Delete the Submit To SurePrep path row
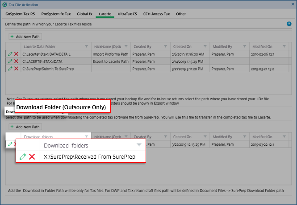This screenshot has height=205, width=297. (16, 69)
